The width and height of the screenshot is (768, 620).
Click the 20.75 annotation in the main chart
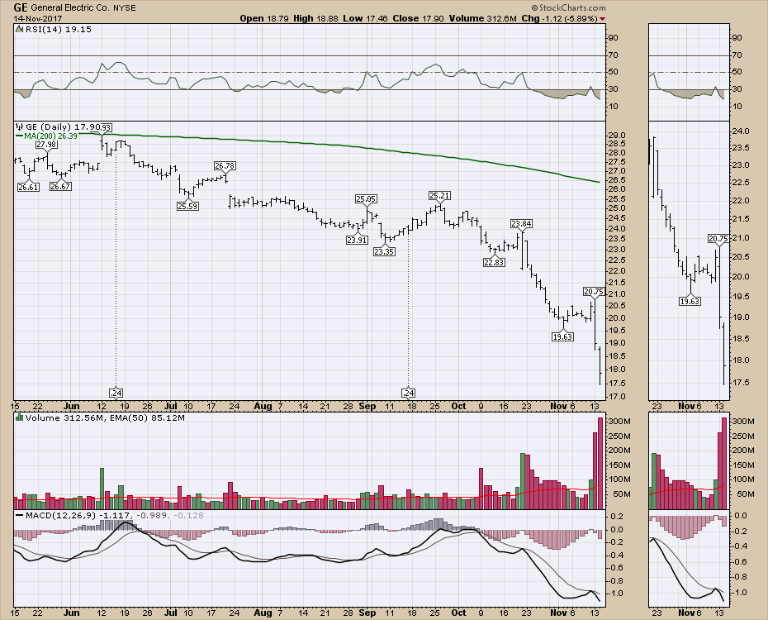coord(594,291)
